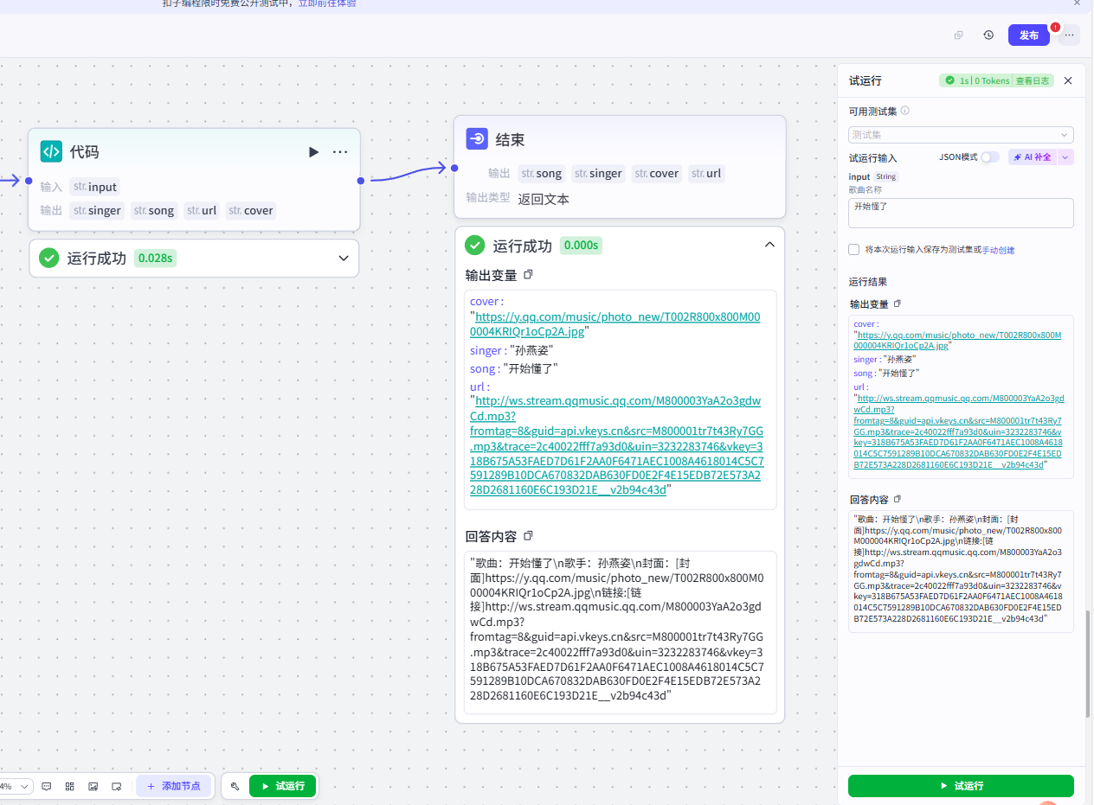This screenshot has width=1094, height=805.
Task: Click the 添加节点 button
Action: (x=173, y=786)
